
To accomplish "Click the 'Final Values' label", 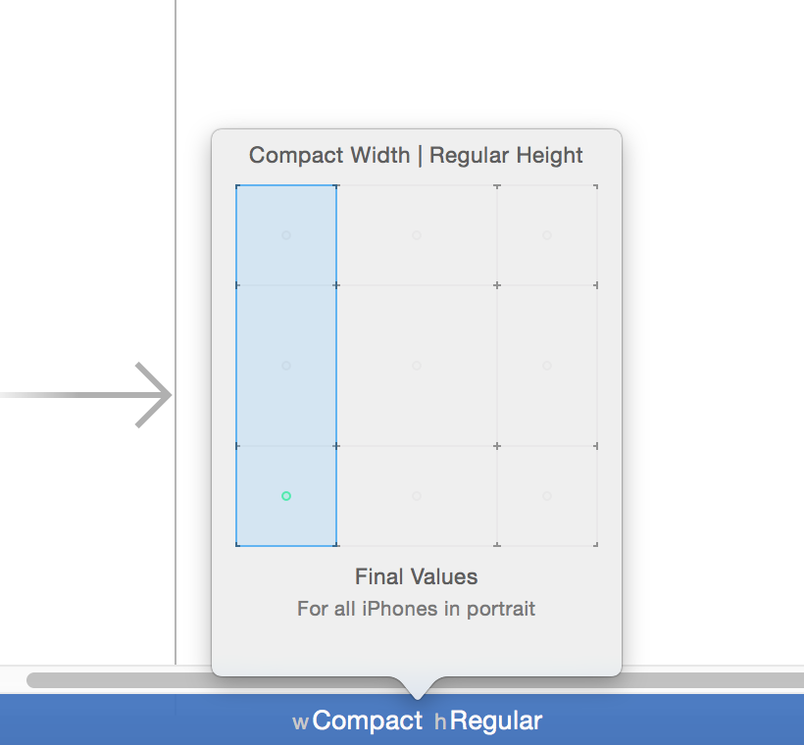I will (416, 576).
